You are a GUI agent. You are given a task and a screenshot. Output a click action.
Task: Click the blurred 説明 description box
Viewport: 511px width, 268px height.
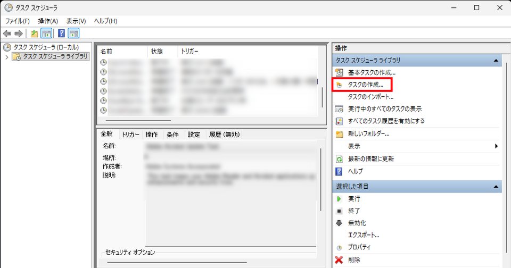coord(230,208)
